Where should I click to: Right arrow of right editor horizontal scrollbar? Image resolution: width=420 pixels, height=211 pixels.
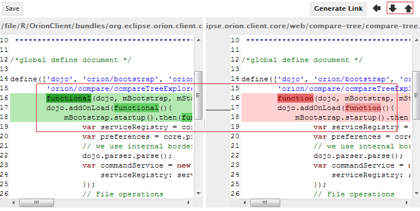[408, 203]
